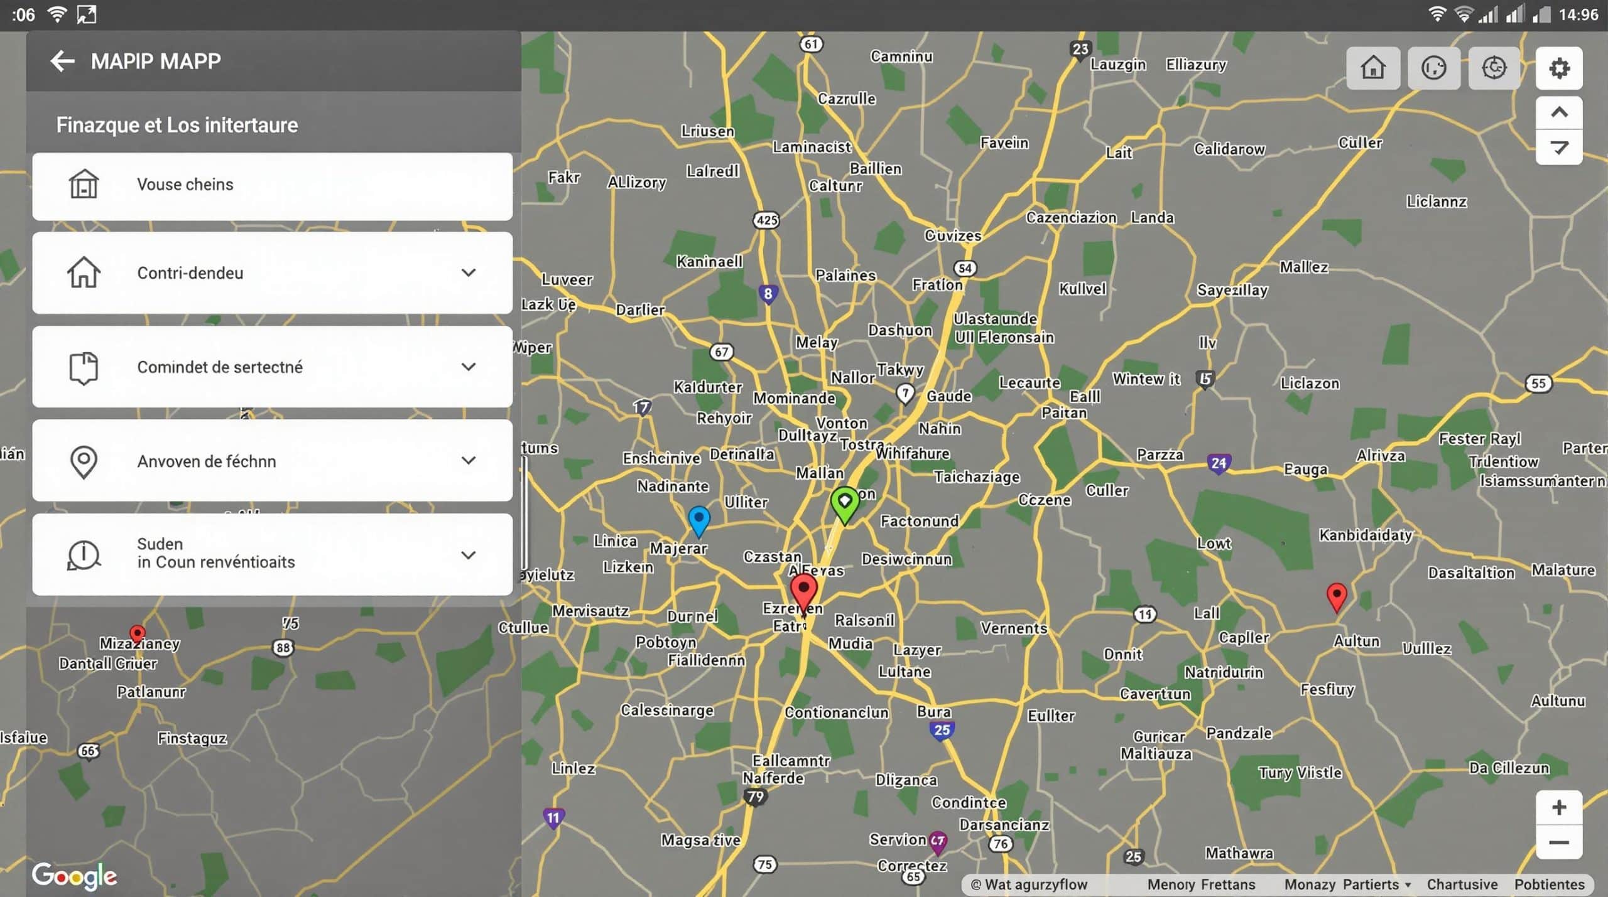Zoom out with the minus button
This screenshot has width=1608, height=897.
[1559, 842]
